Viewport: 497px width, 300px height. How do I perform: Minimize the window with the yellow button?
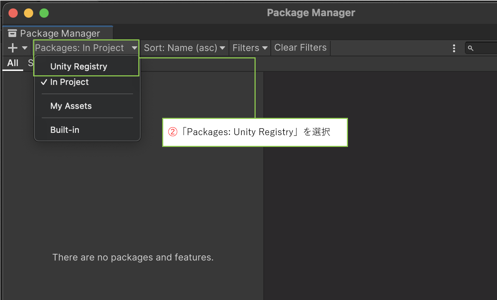(28, 13)
